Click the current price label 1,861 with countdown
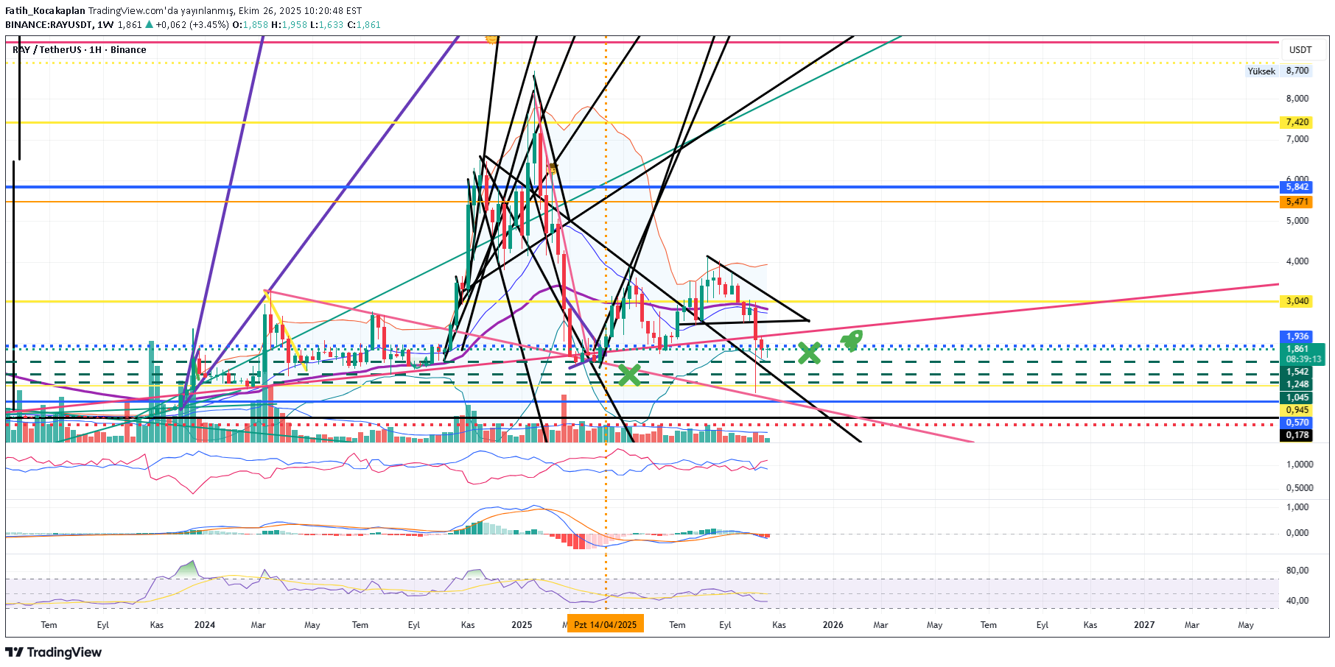 click(1303, 354)
